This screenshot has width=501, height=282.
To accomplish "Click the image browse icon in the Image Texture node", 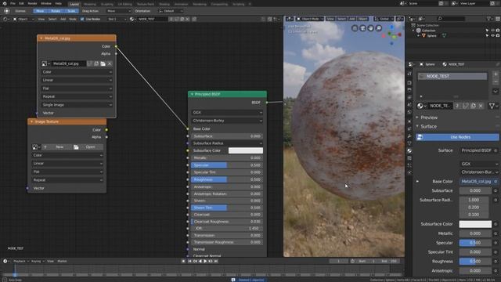I will (x=36, y=146).
